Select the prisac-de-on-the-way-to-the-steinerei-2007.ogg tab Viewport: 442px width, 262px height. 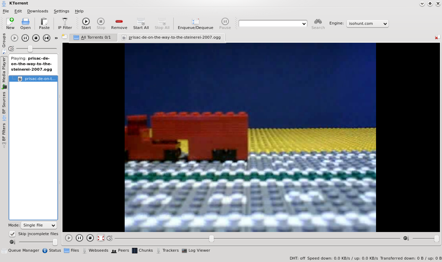pyautogui.click(x=172, y=37)
